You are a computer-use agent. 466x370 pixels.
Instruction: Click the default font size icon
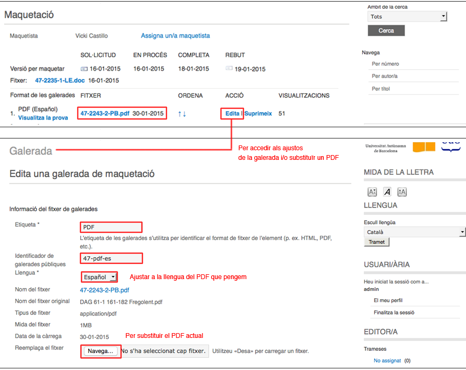(x=387, y=192)
